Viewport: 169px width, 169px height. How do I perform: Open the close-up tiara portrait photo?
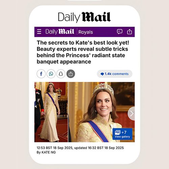(x=101, y=112)
